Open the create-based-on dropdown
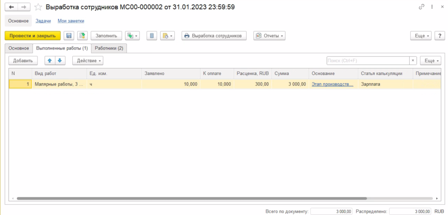The width and height of the screenshot is (448, 215). click(x=132, y=36)
